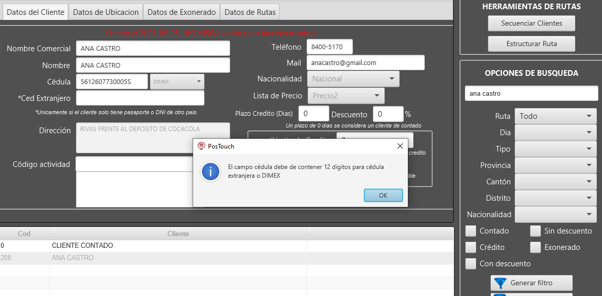Image resolution: width=602 pixels, height=296 pixels.
Task: Click the blue information icon in dialog
Action: [211, 172]
